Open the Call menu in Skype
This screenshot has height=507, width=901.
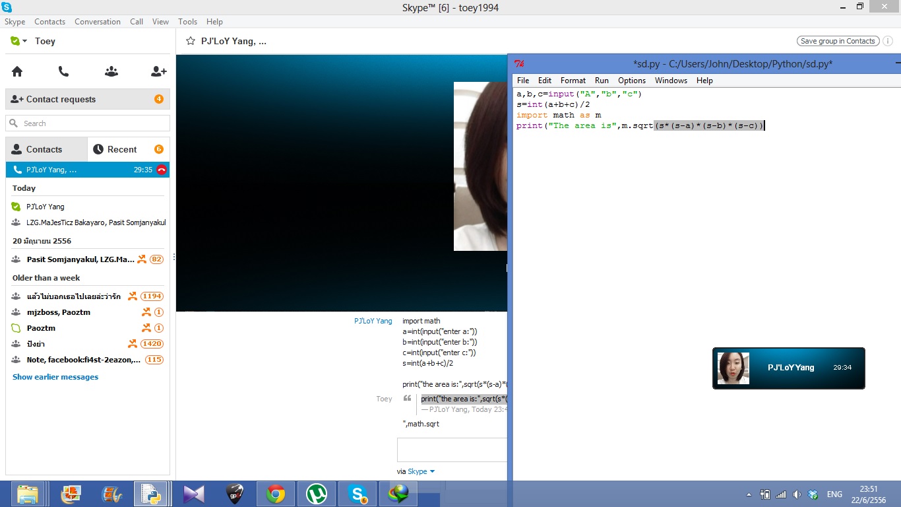[x=137, y=22]
